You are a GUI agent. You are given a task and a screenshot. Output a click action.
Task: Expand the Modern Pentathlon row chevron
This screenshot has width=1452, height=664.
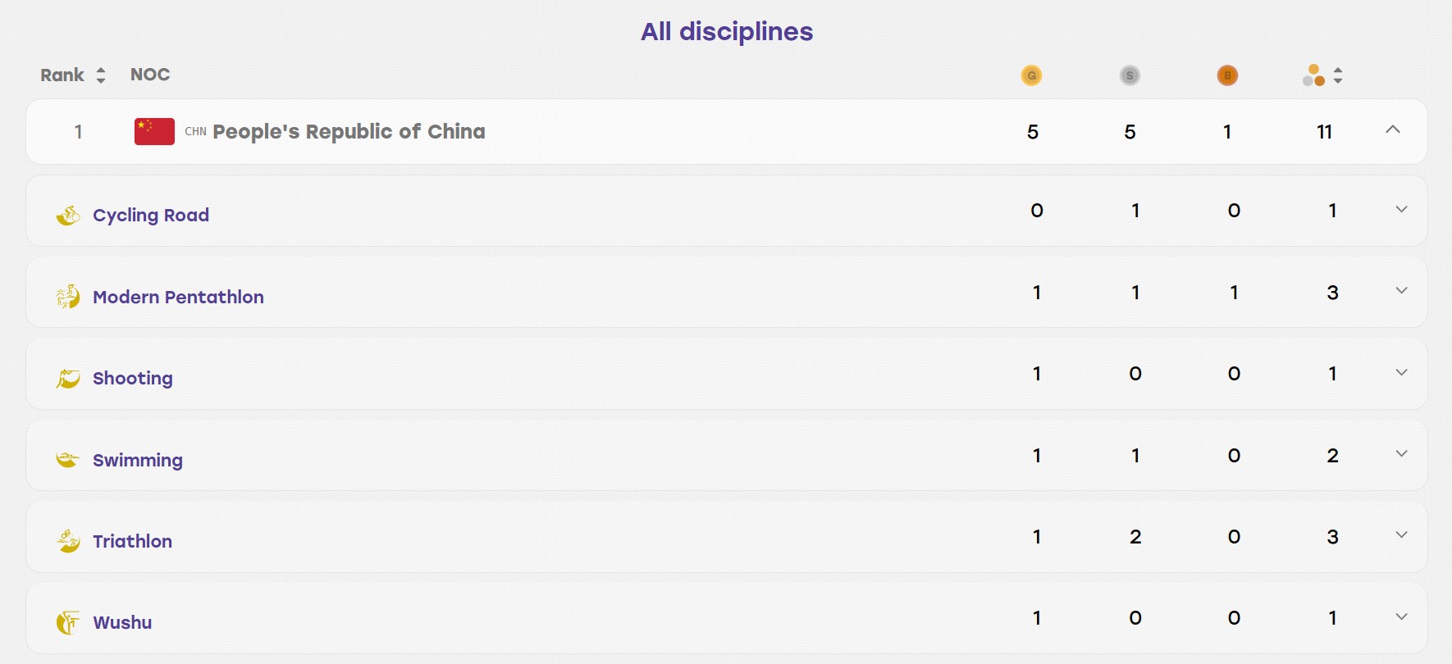pyautogui.click(x=1402, y=290)
